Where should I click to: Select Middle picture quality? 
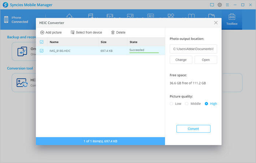click(x=187, y=104)
